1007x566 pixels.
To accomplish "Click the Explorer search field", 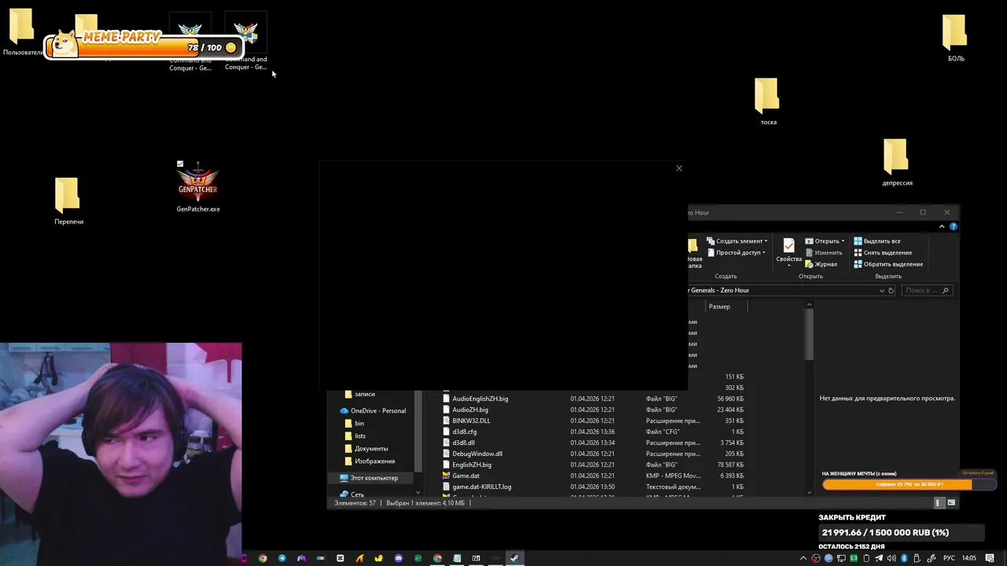I will coord(928,290).
